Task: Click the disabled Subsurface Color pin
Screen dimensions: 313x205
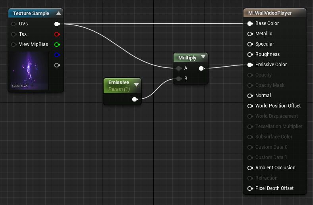Action: click(250, 137)
